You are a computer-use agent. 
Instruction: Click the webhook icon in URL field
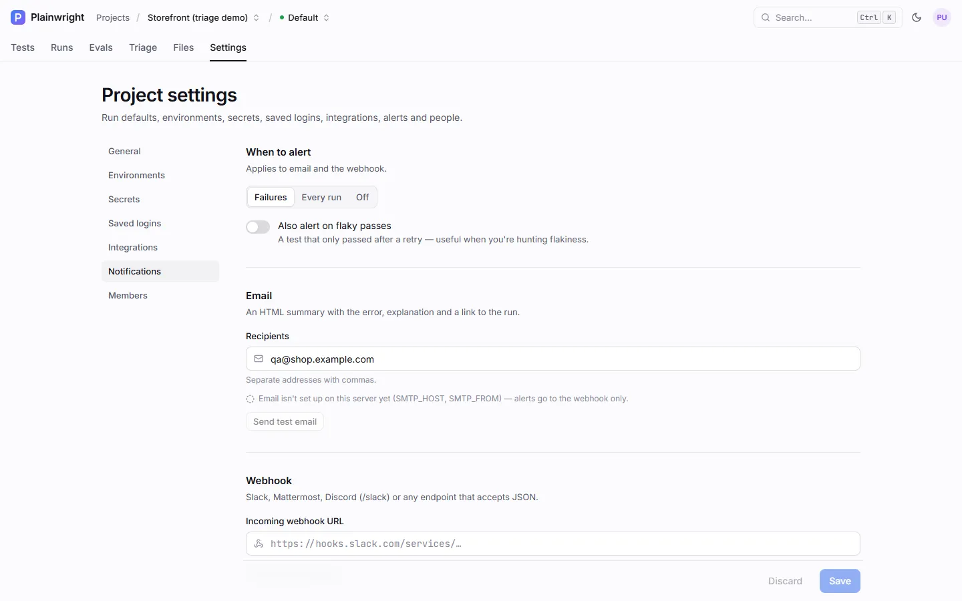[x=259, y=544]
